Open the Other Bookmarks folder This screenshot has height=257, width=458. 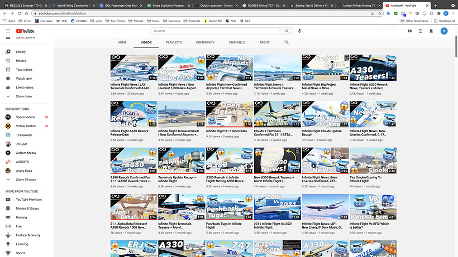point(414,21)
